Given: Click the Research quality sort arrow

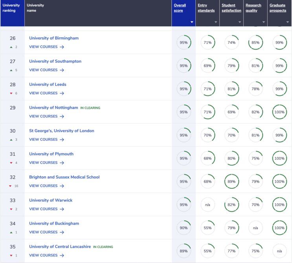Looking at the screenshot, I should tap(264, 22).
